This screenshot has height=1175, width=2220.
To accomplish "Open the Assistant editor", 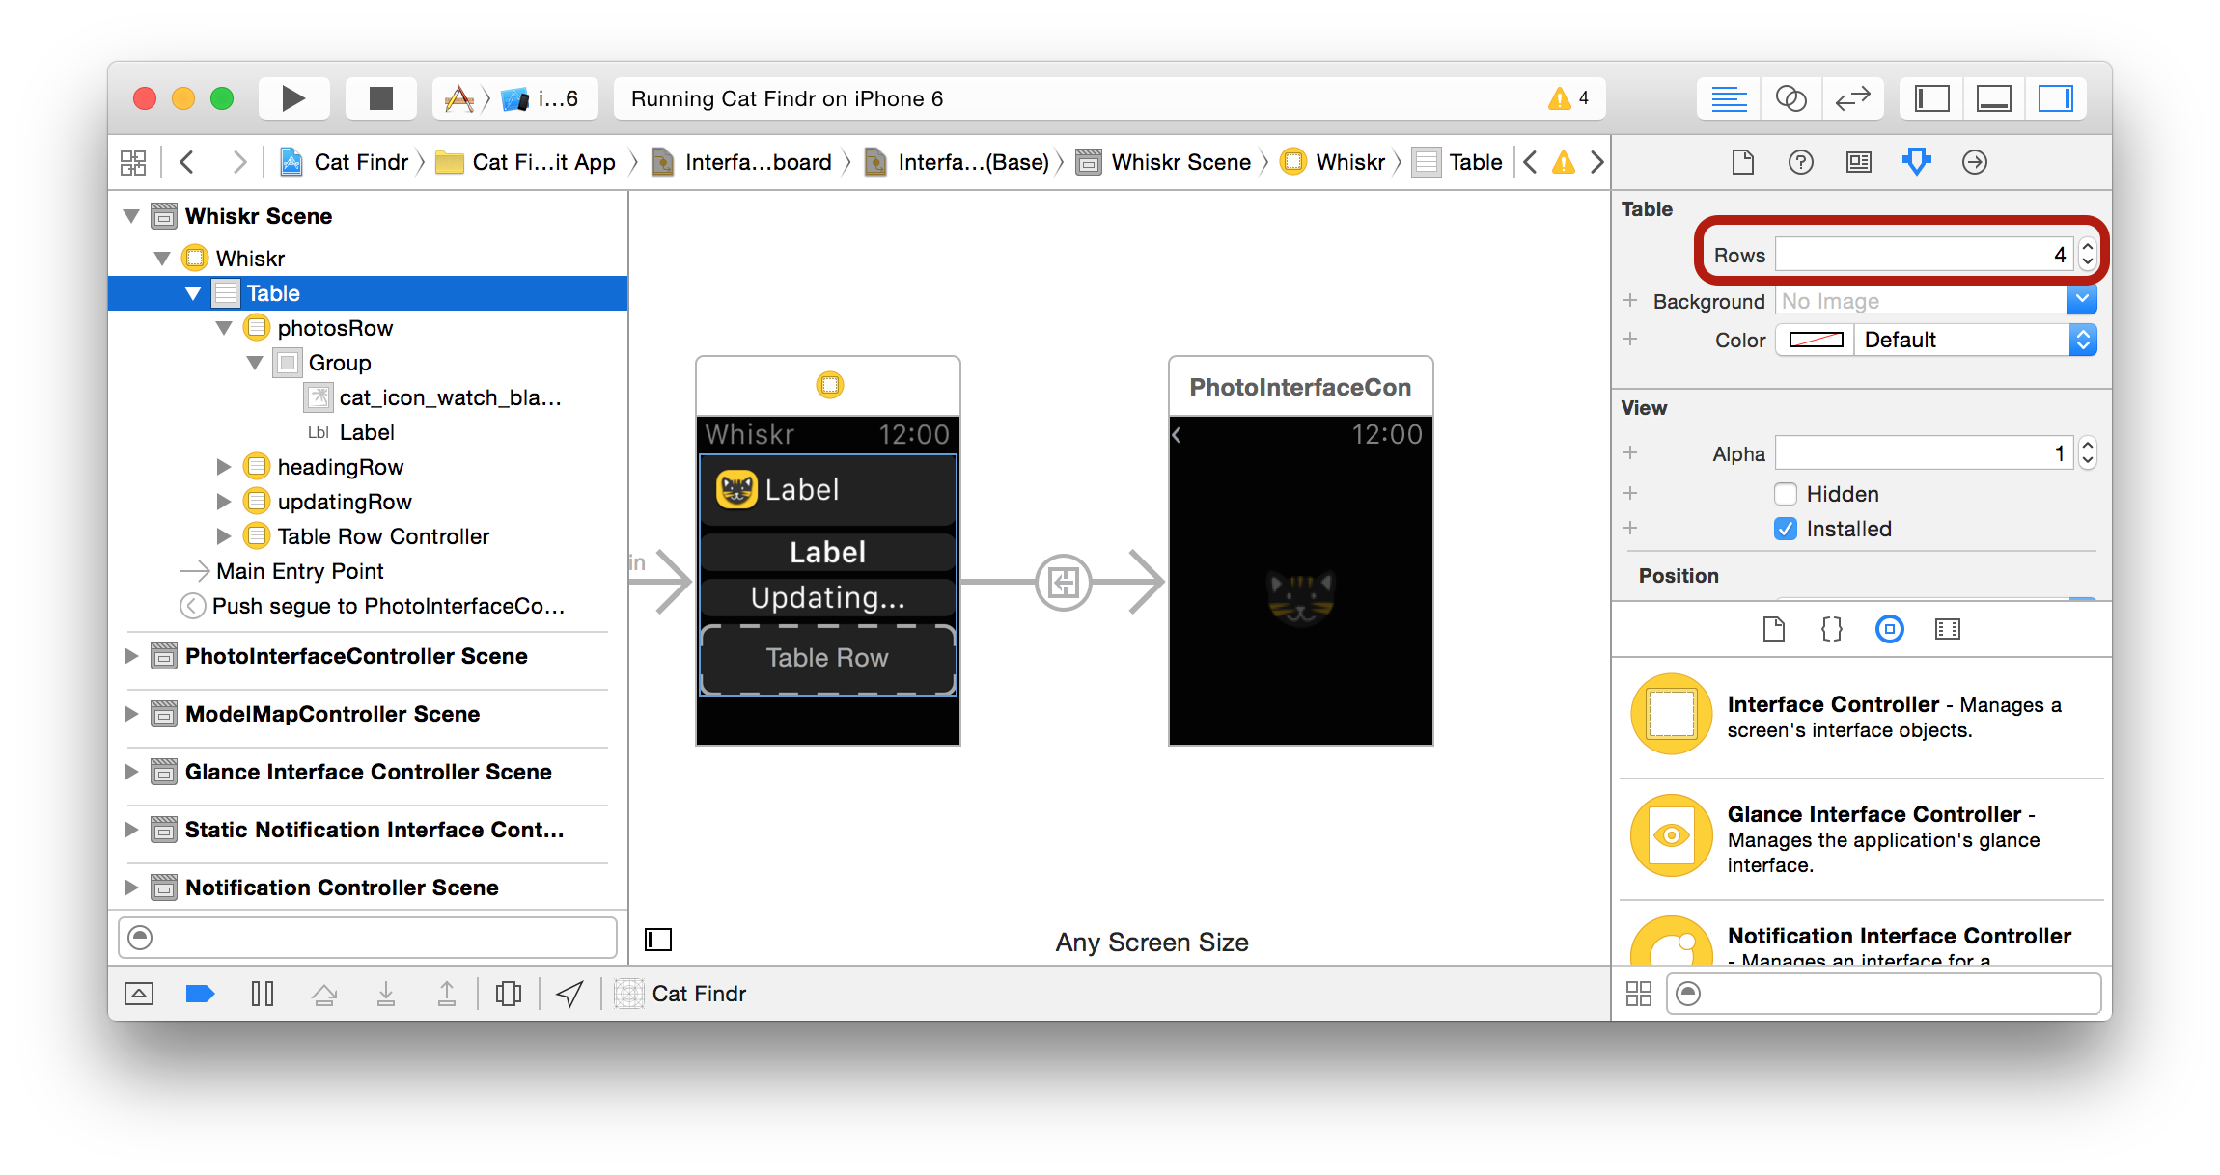I will tap(1790, 98).
